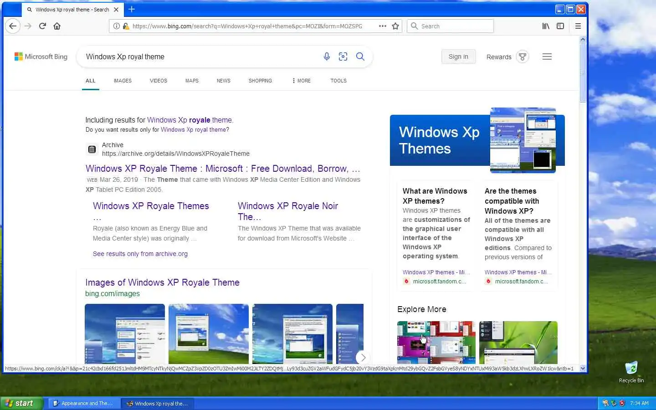Open first Royale theme image thumbnail
Screen dimensions: 656x410
click(x=125, y=333)
